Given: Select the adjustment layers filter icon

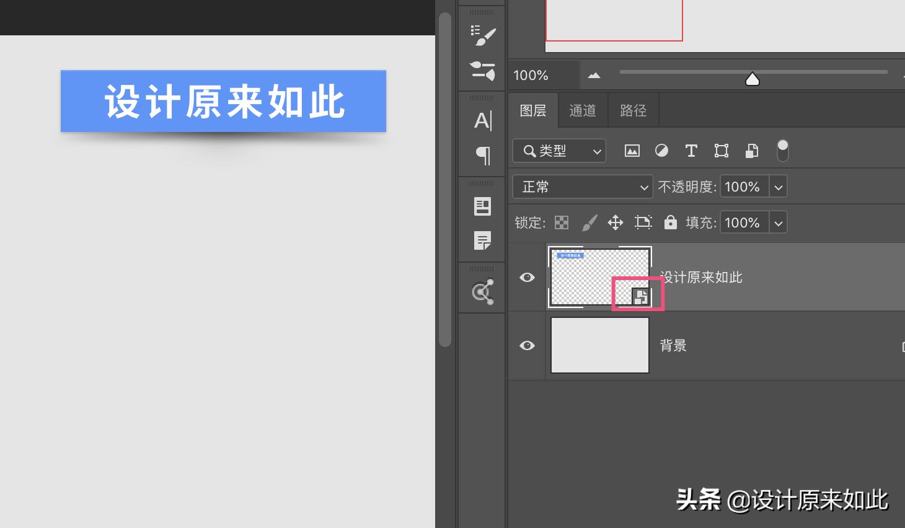Looking at the screenshot, I should [662, 151].
